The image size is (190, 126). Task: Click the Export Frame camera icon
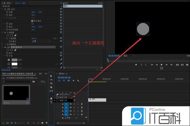tap(187, 65)
